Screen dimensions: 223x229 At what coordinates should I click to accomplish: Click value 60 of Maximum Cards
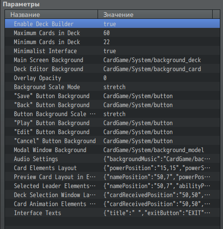pos(107,33)
